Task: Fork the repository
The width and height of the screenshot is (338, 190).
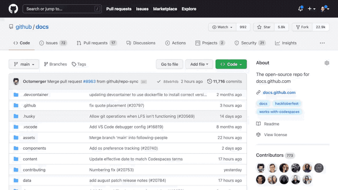Action: [302, 27]
